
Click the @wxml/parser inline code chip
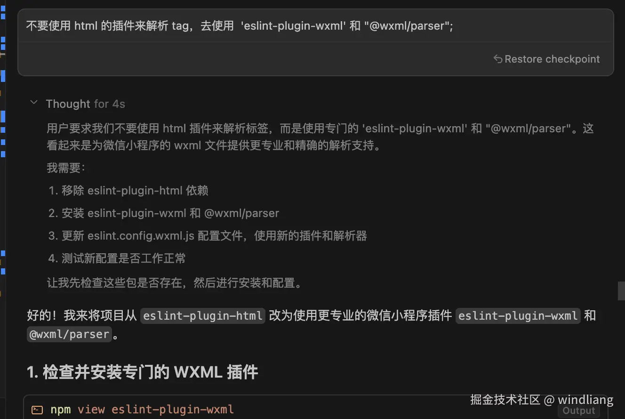69,334
